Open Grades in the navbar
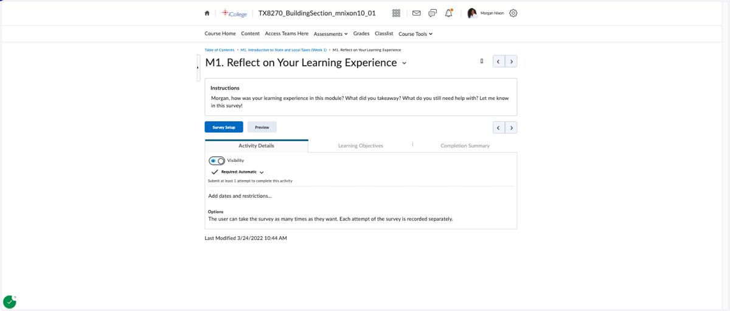 (361, 33)
